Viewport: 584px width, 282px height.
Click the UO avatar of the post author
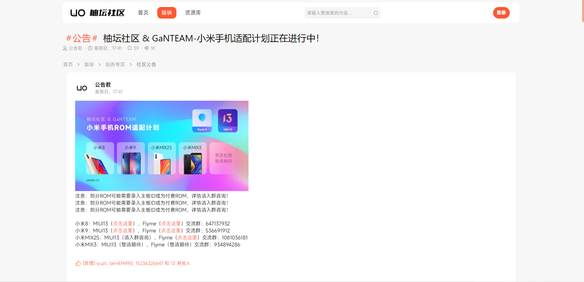[82, 88]
